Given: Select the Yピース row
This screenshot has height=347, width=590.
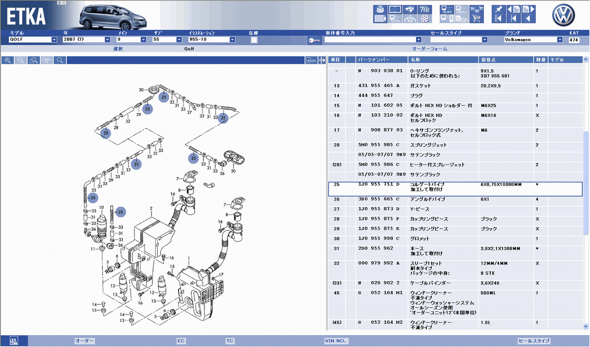Looking at the screenshot, I should pyautogui.click(x=455, y=209).
